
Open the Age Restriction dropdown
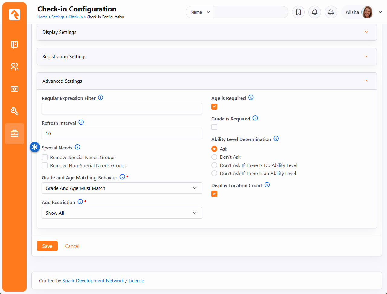(122, 213)
